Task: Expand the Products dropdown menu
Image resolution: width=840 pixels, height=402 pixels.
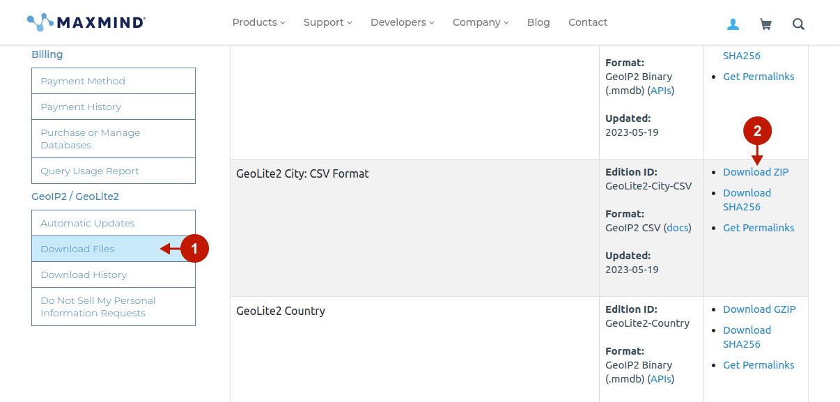Action: tap(258, 22)
